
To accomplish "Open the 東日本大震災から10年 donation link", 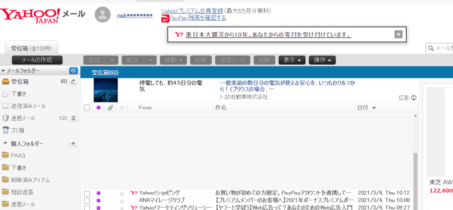I will (268, 34).
